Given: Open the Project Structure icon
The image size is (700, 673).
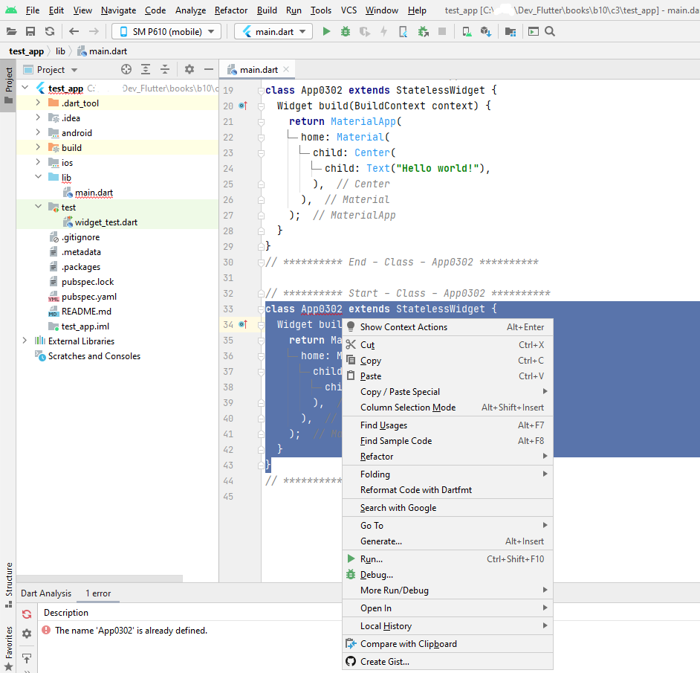Looking at the screenshot, I should (x=511, y=31).
